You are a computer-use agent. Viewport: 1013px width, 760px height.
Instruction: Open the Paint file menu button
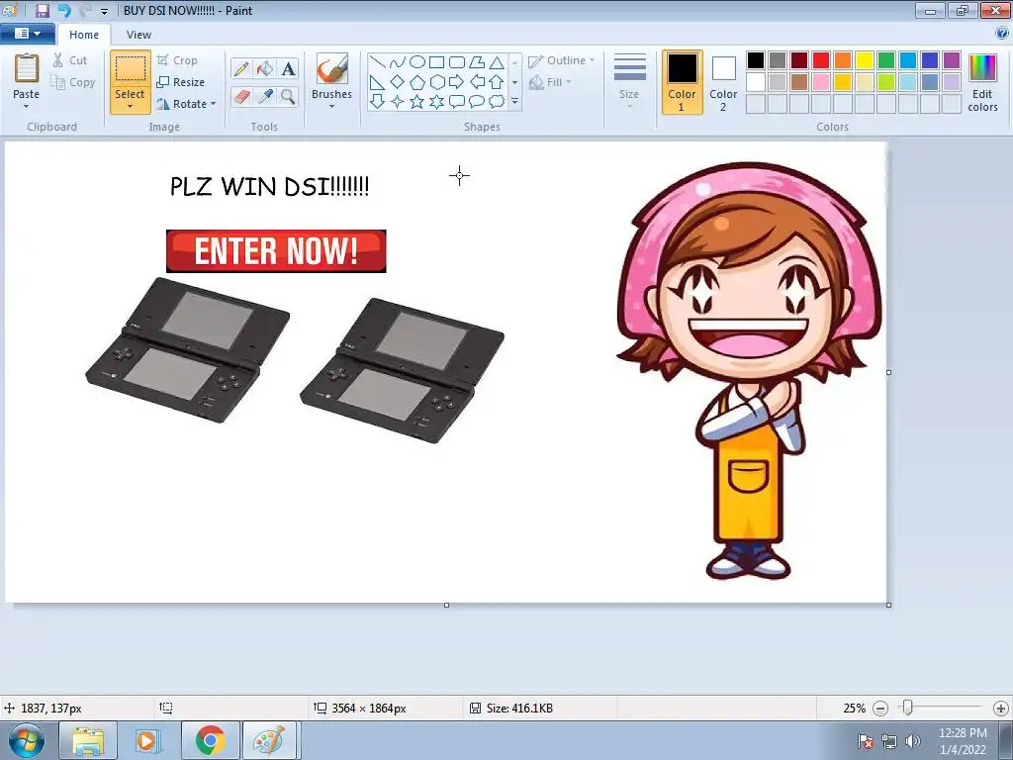point(27,34)
